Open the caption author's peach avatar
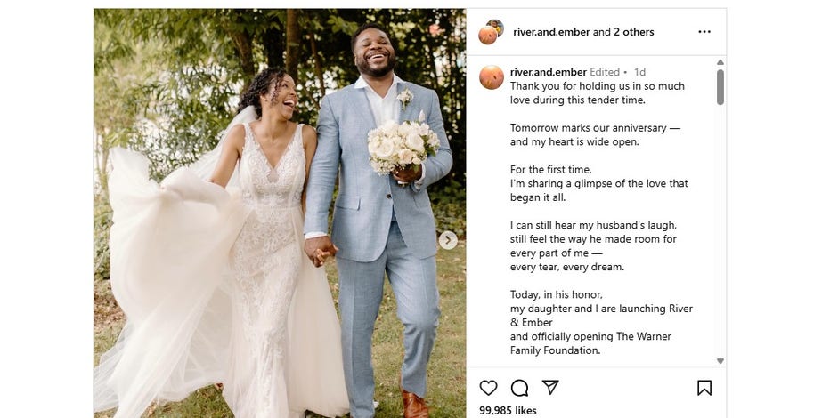 pos(492,77)
